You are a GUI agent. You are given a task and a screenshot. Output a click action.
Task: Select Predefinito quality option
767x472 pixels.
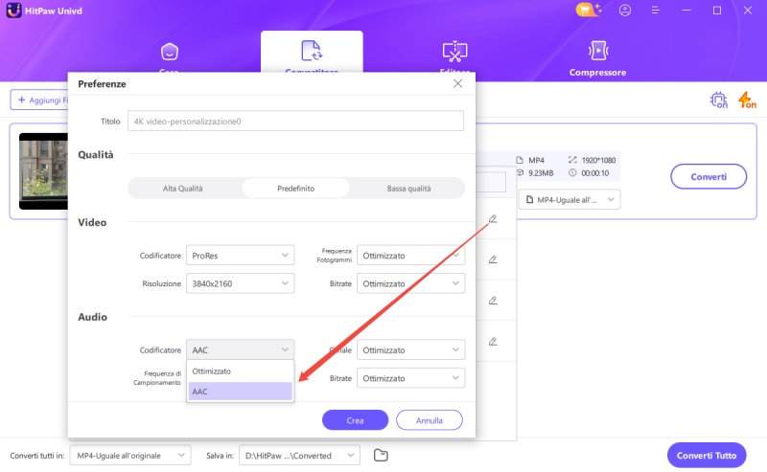(x=296, y=188)
